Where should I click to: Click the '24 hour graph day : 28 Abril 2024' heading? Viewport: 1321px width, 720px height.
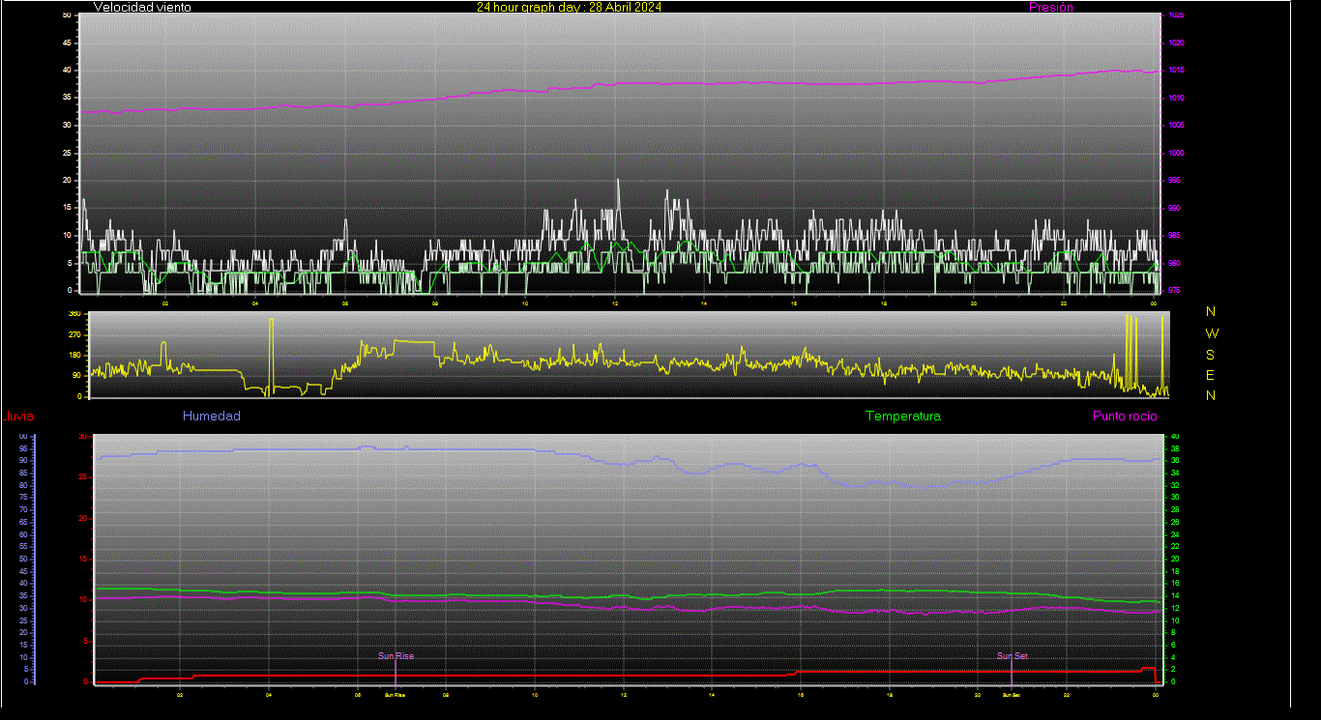[x=569, y=7]
